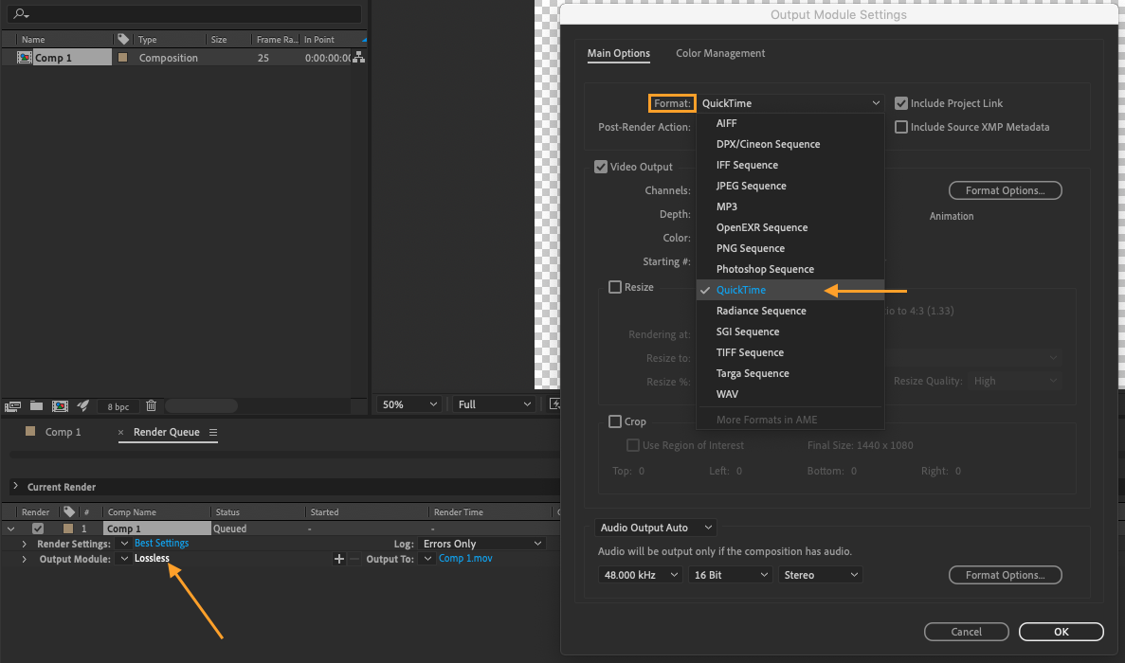1125x663 pixels.
Task: Click the Best Settings link
Action: (161, 544)
